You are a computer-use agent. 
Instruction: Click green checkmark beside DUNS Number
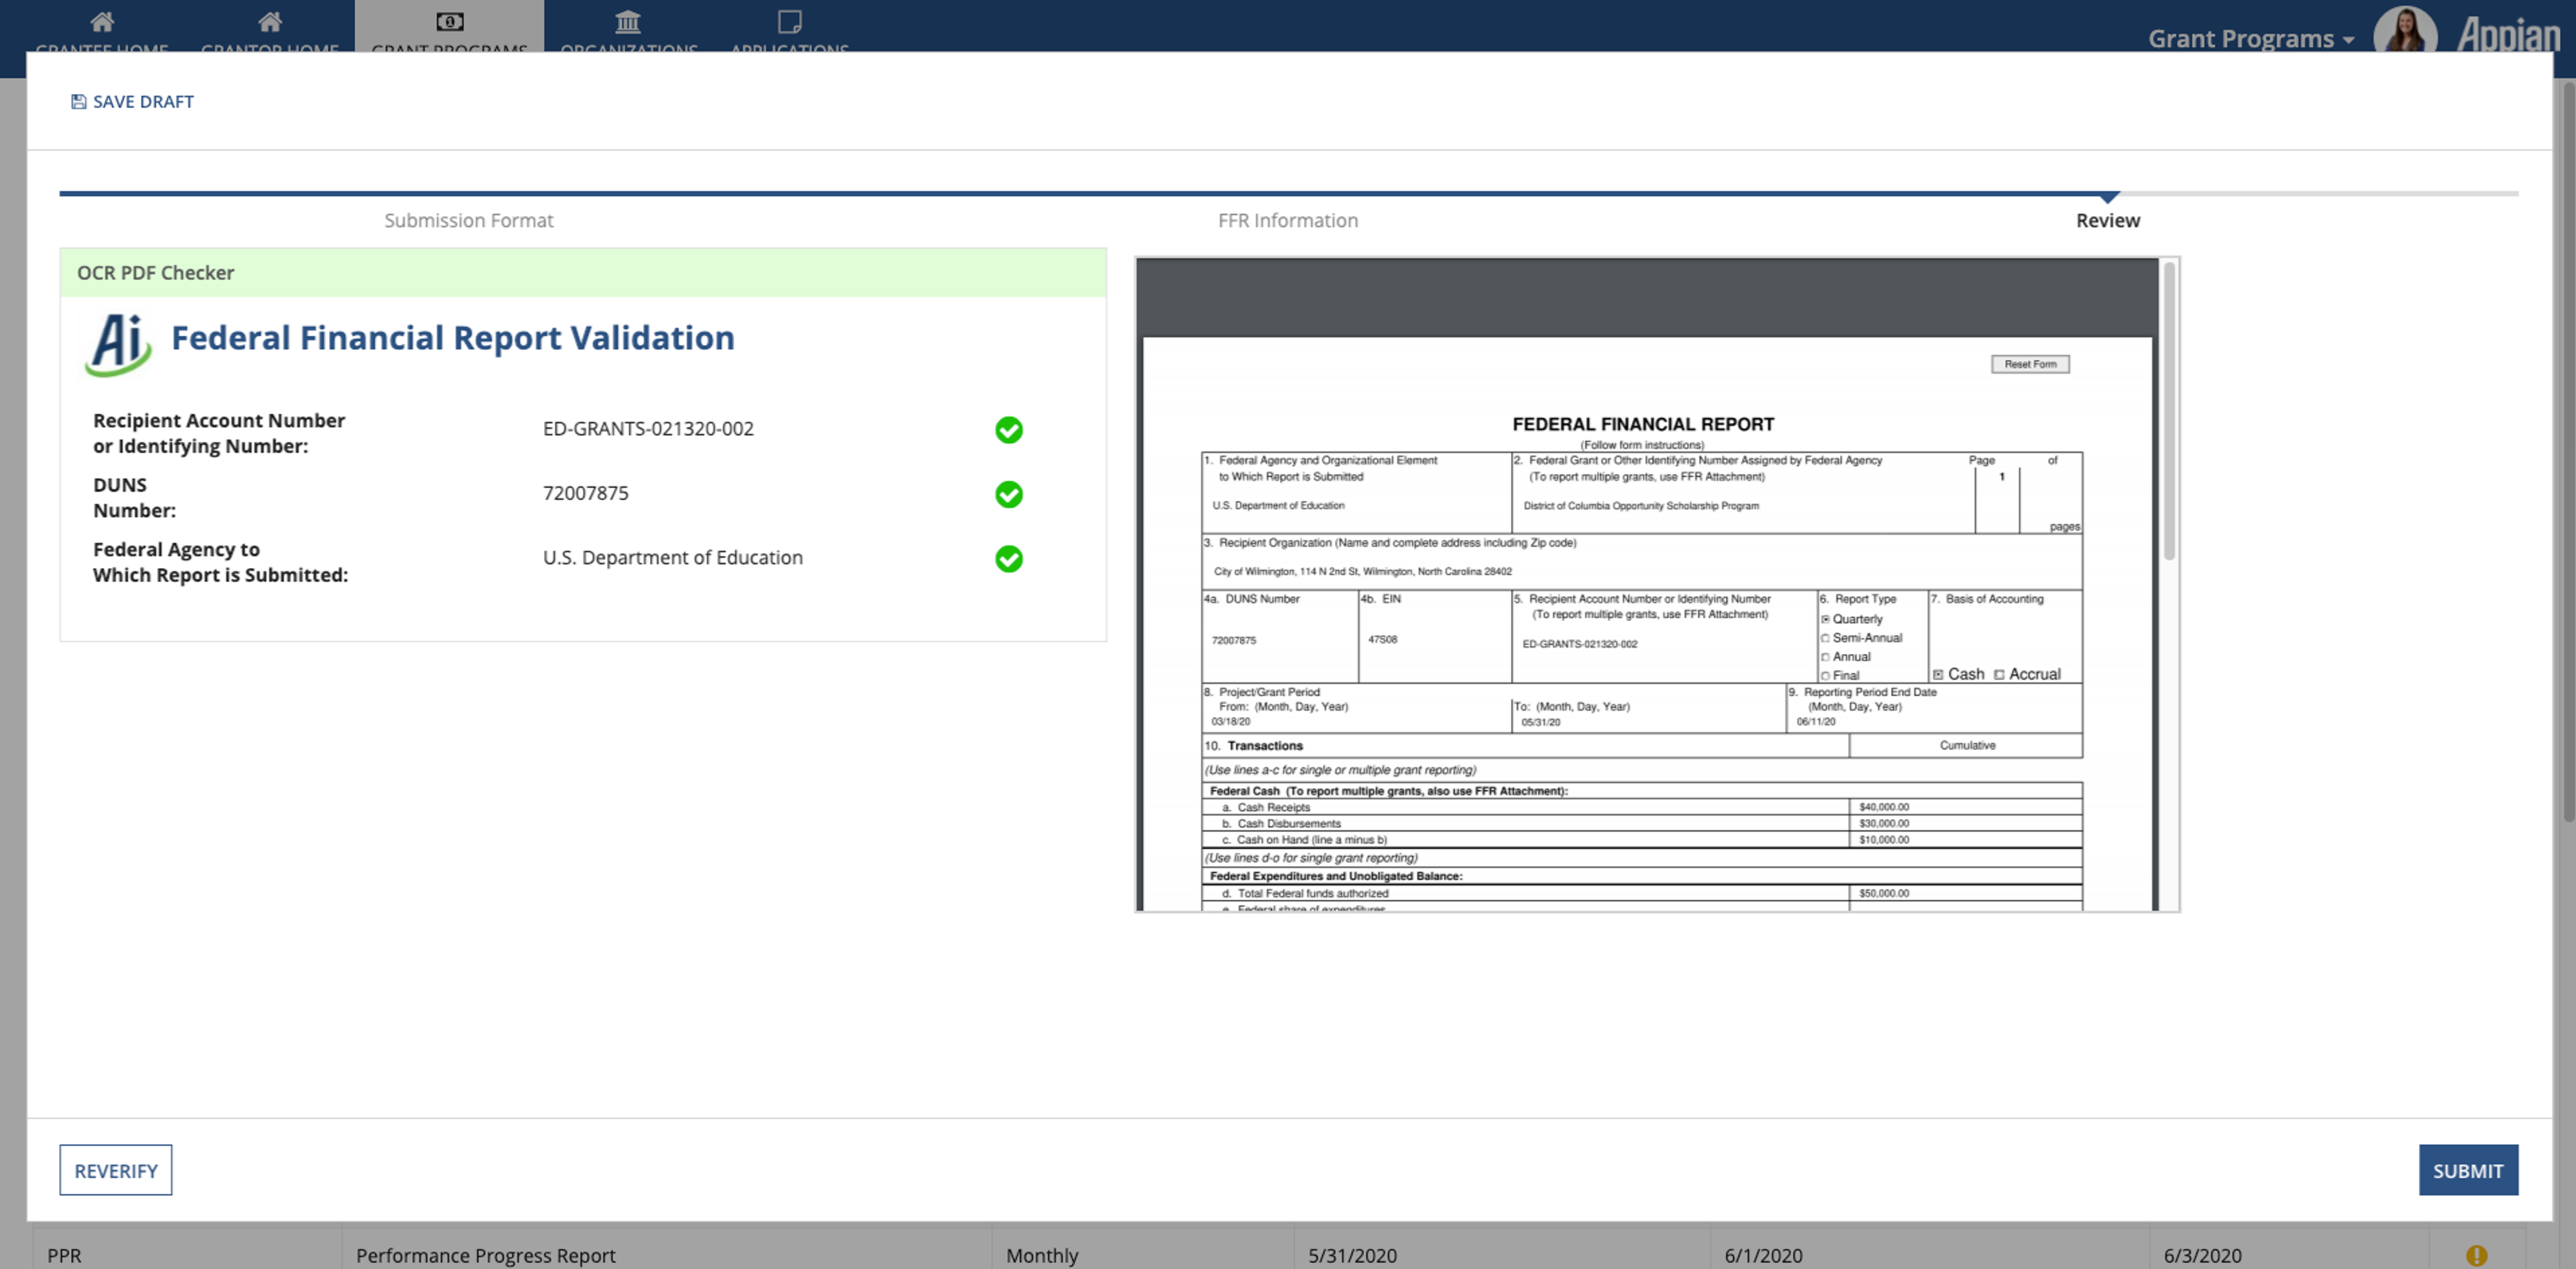tap(1009, 494)
